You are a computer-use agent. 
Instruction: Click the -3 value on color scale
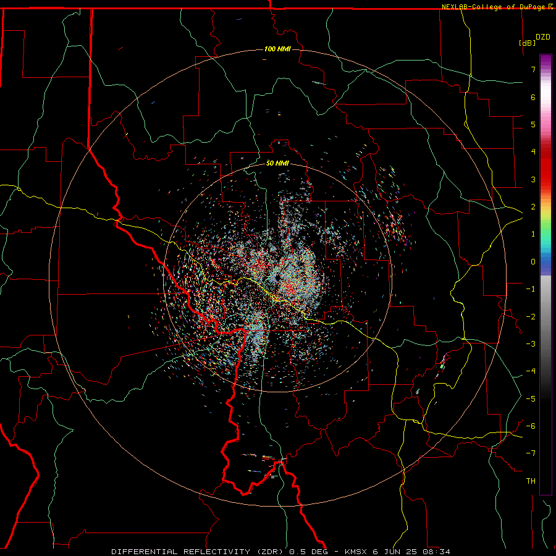(531, 344)
